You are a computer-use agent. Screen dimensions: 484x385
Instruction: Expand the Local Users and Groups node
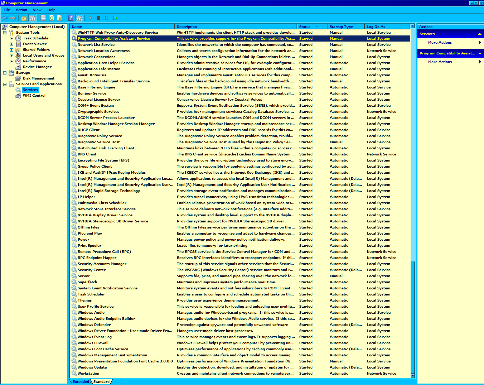coord(11,56)
